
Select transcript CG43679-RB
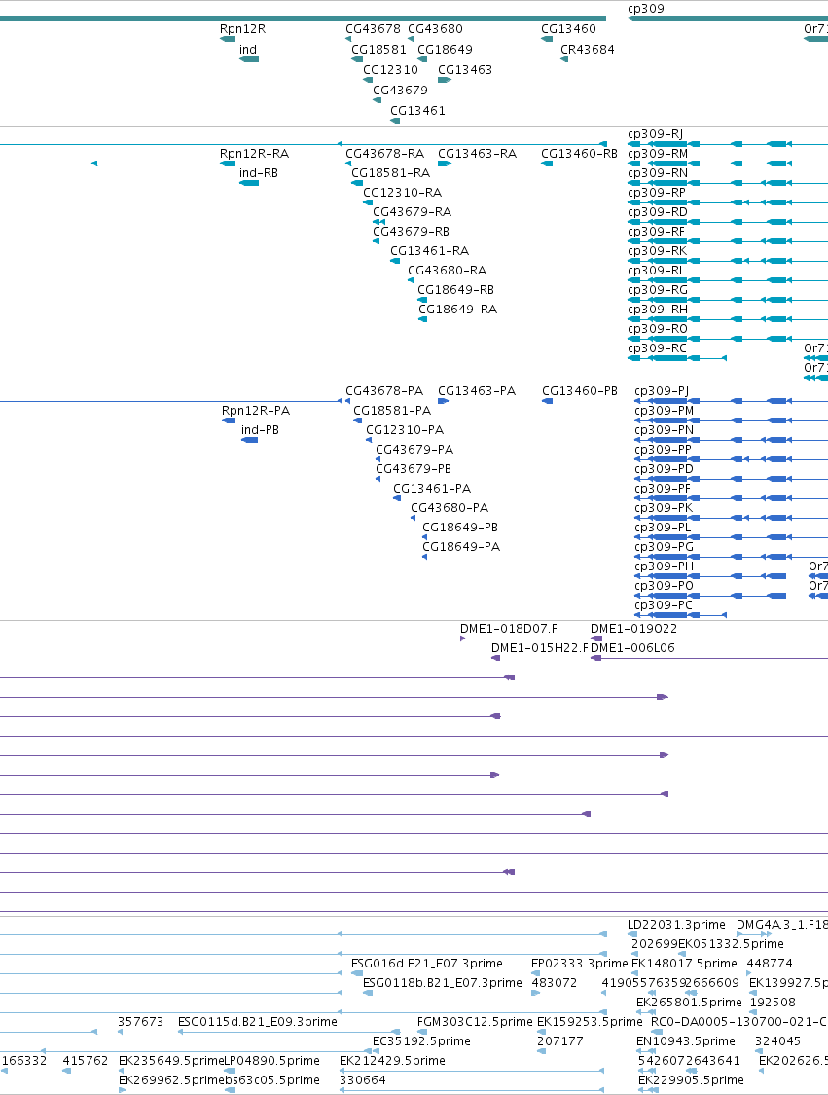[x=412, y=231]
